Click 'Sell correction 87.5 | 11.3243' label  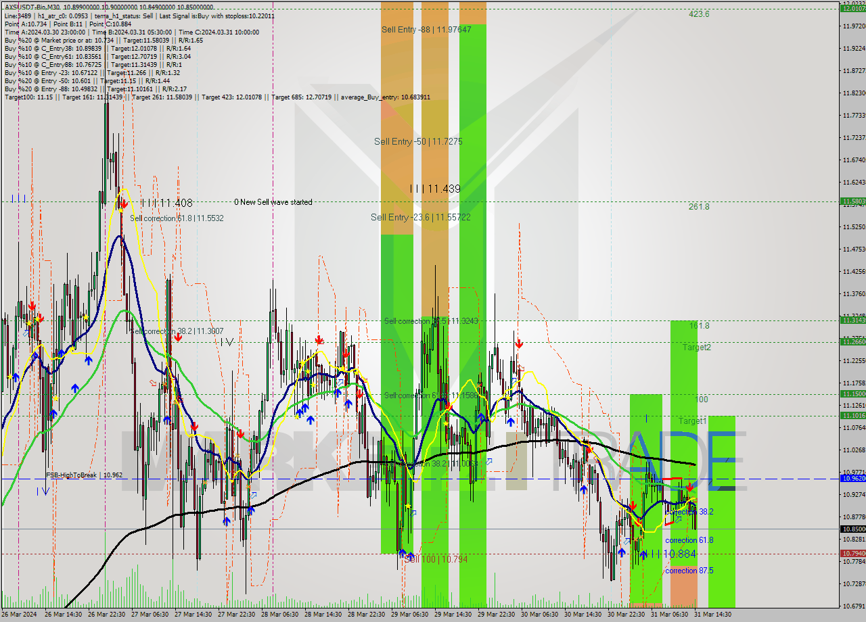[x=430, y=321]
